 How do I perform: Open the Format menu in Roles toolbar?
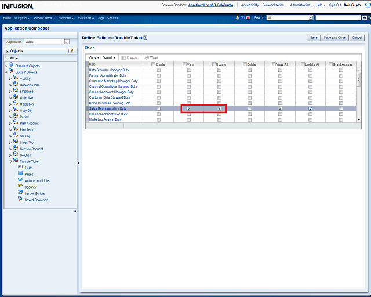(109, 57)
